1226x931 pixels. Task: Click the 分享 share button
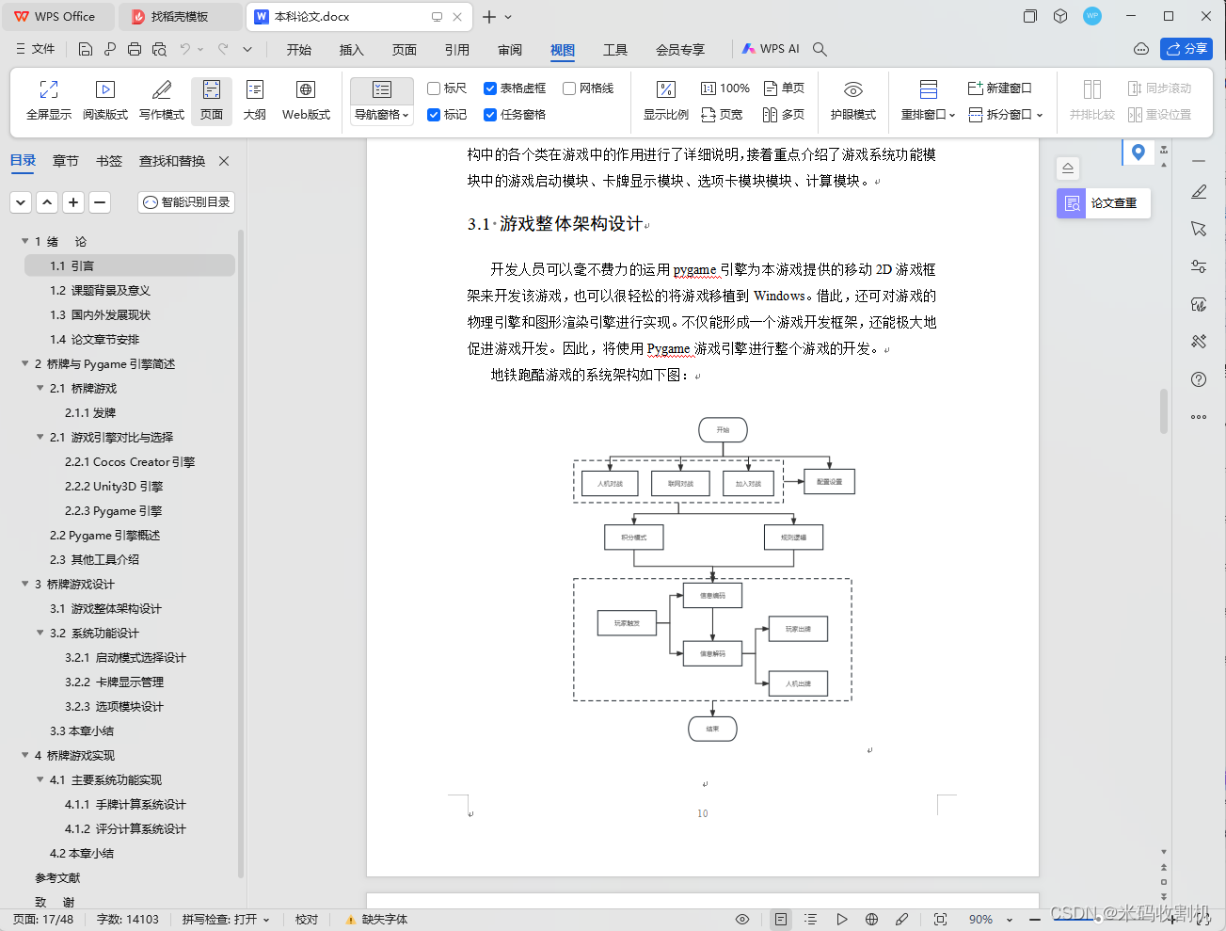pyautogui.click(x=1186, y=49)
